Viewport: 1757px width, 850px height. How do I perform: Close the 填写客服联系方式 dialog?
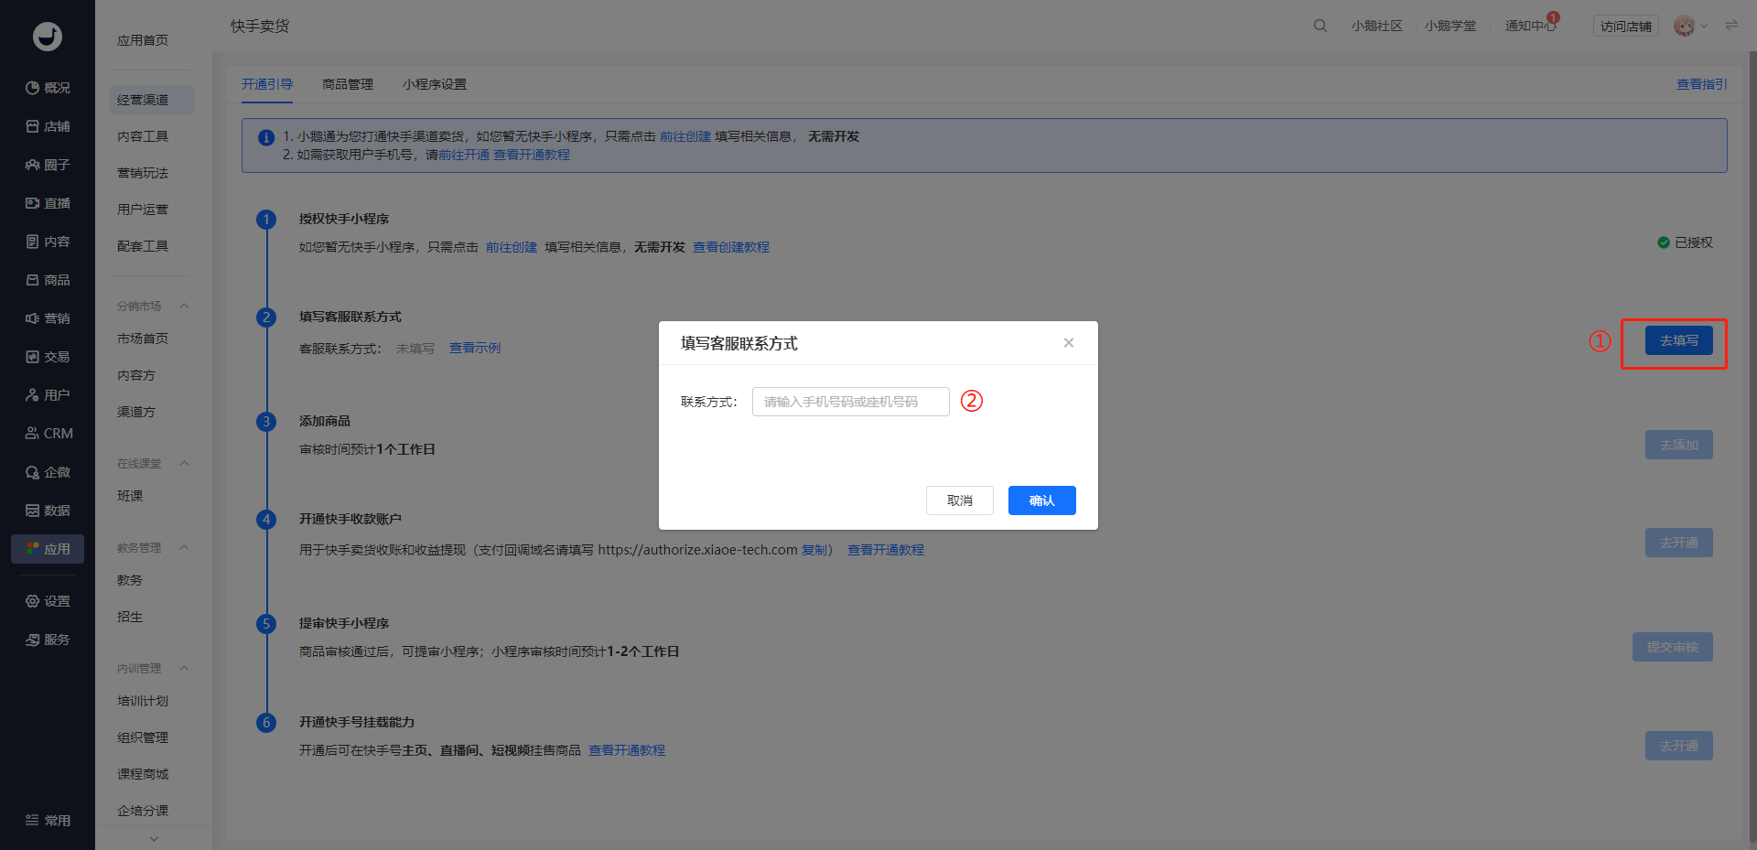pos(1068,343)
